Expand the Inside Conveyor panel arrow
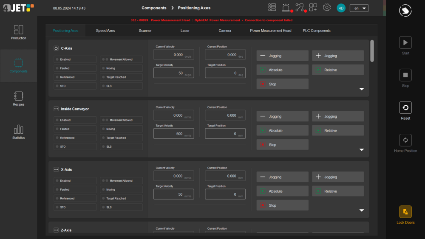The width and height of the screenshot is (425, 239). [x=362, y=150]
